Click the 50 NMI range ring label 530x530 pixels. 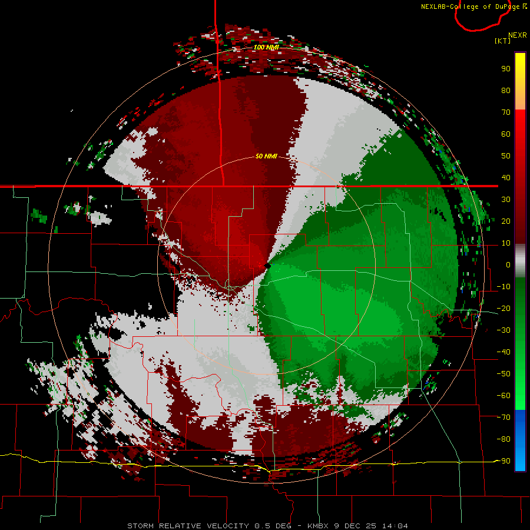[x=266, y=156]
